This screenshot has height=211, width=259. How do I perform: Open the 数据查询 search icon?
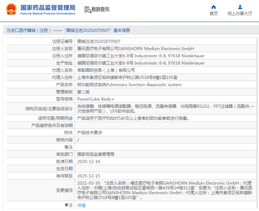[88, 10]
